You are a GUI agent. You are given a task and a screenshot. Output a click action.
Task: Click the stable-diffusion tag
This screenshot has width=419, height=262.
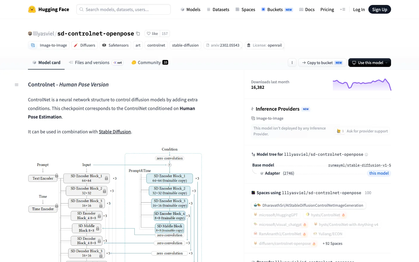[x=185, y=45]
